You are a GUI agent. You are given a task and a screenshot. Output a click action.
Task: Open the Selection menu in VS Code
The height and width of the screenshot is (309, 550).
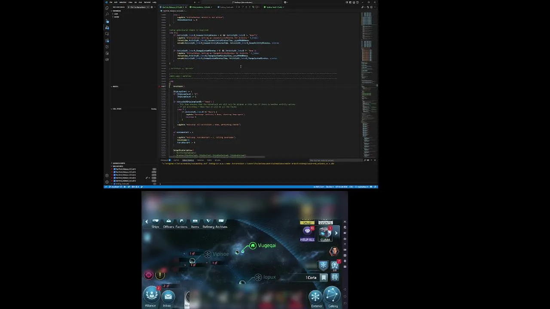click(122, 2)
